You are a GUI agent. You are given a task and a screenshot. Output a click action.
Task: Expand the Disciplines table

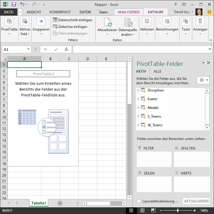(138, 90)
